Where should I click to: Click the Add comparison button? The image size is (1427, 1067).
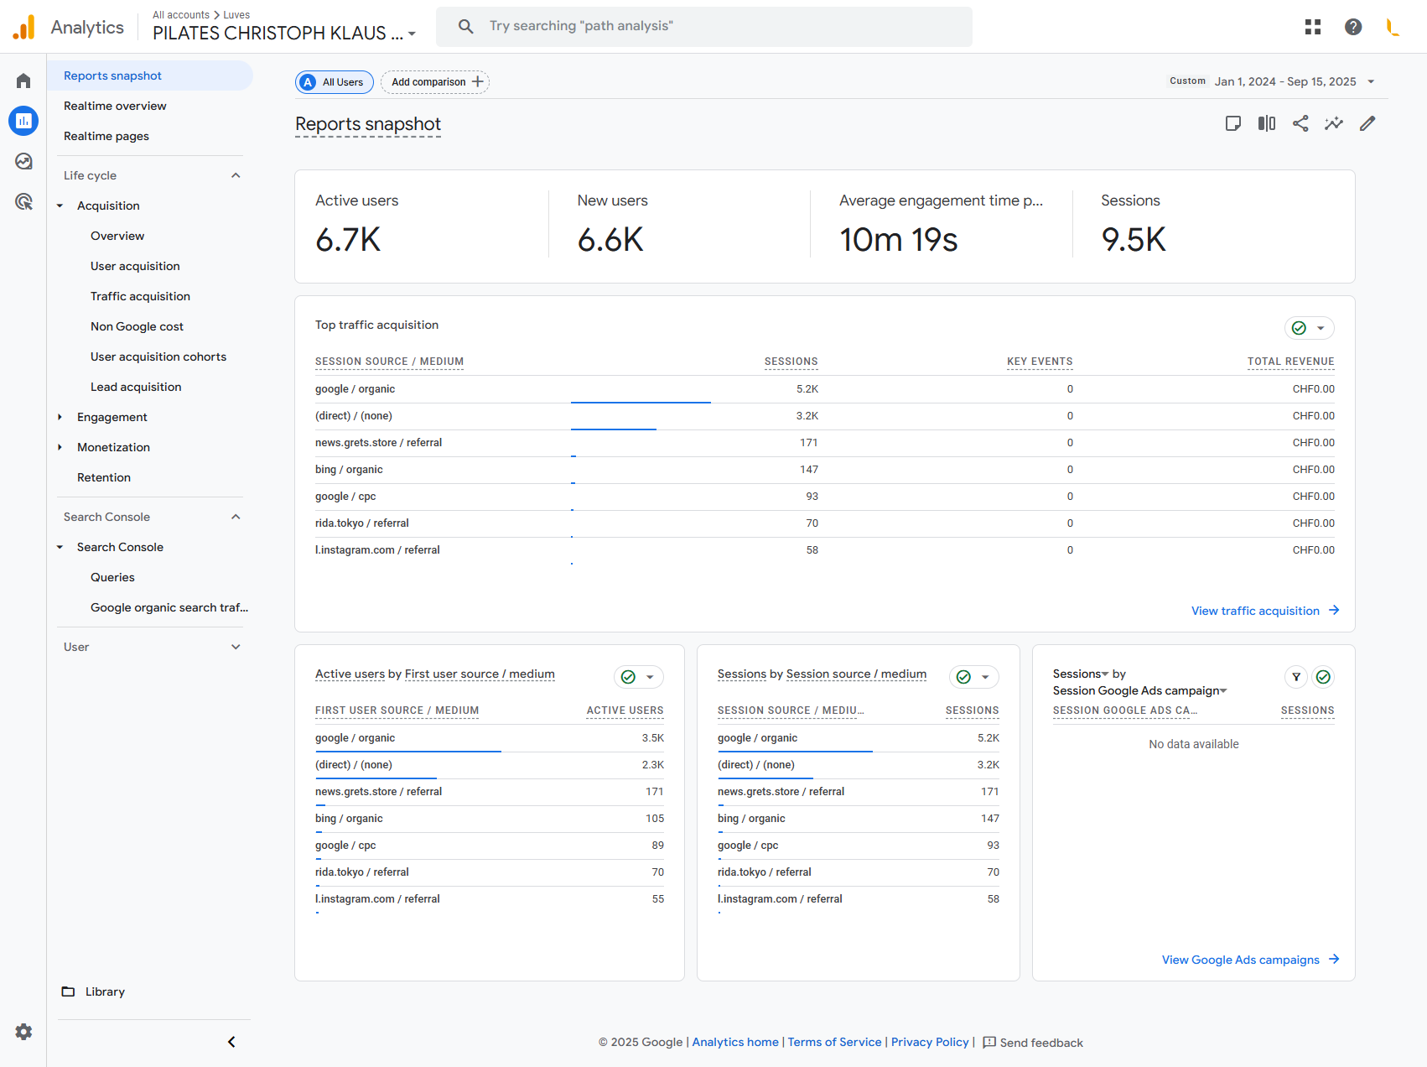click(435, 82)
